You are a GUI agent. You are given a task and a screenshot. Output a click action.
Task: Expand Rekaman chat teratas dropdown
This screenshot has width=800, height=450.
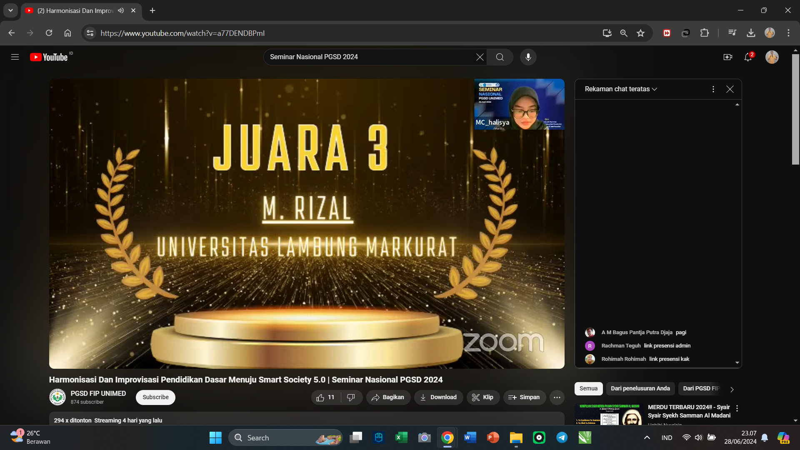(x=621, y=89)
